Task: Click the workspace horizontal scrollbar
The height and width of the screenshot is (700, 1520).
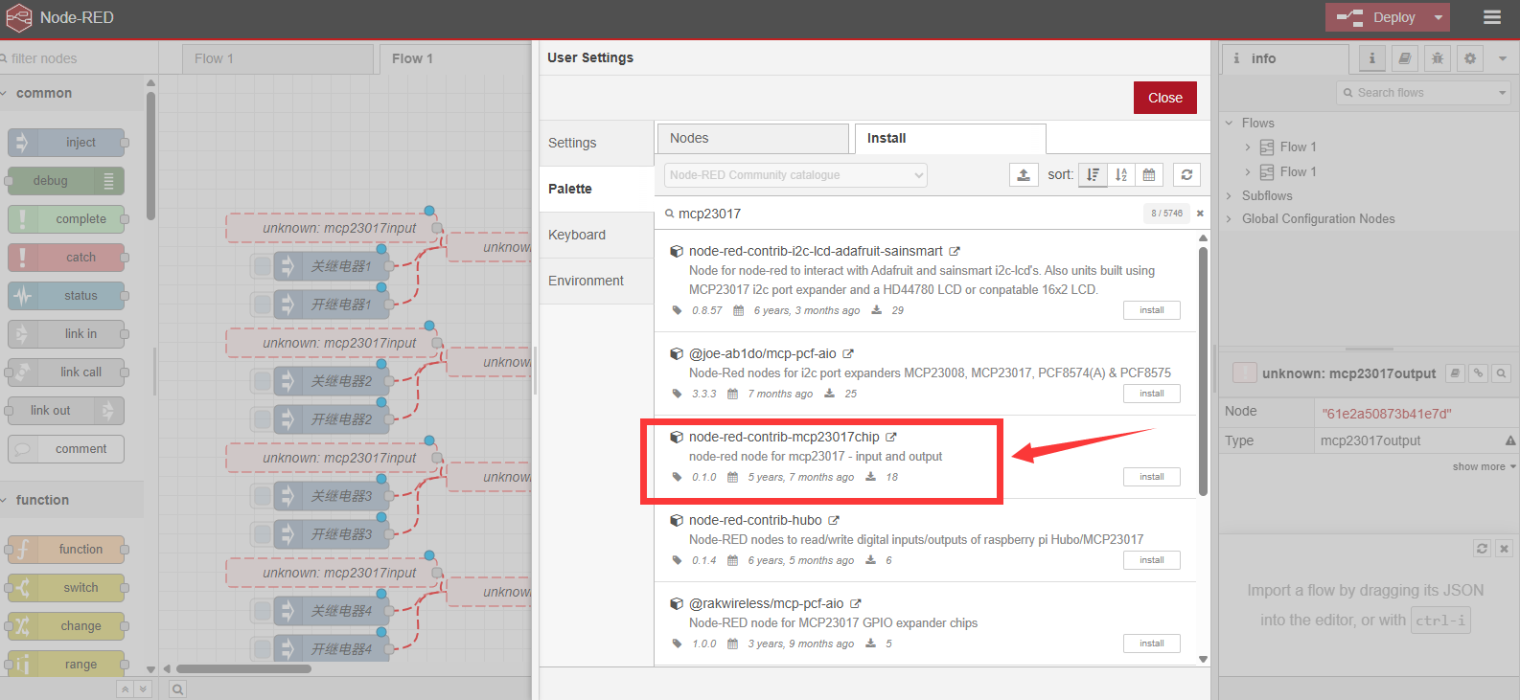Action: [x=243, y=669]
